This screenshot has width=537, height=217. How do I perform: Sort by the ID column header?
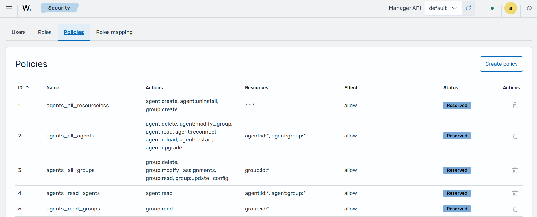click(x=24, y=88)
